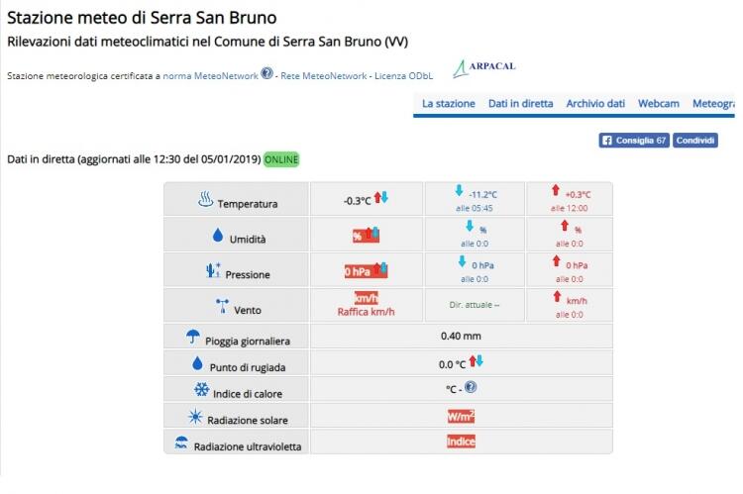The image size is (743, 494).
Task: Go to the Webcam tab
Action: pos(658,104)
